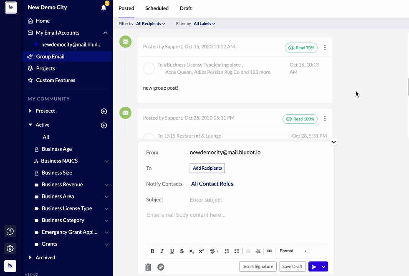
Task: Insert a numbered list
Action: click(x=227, y=251)
